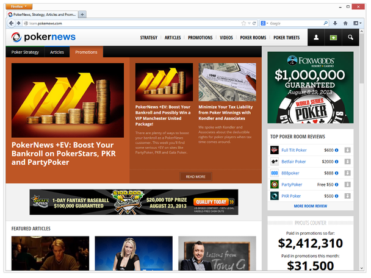The width and height of the screenshot is (371, 278).
Task: Click the Firefox back arrow button
Action: coord(11,23)
